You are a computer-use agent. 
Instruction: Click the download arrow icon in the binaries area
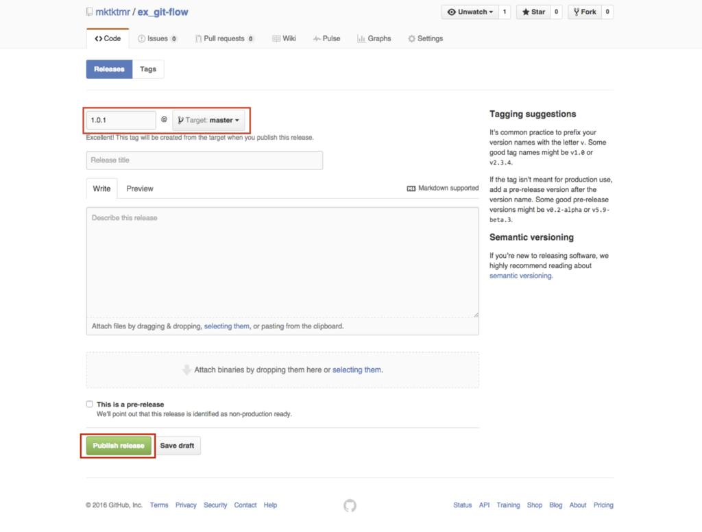186,370
